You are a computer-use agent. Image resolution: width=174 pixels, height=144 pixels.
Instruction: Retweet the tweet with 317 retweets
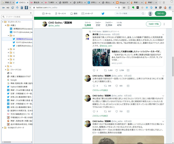click(x=105, y=111)
